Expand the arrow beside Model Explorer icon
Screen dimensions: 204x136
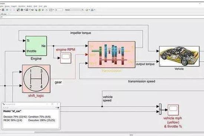29,10
